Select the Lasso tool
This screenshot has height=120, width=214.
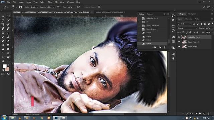point(3,20)
